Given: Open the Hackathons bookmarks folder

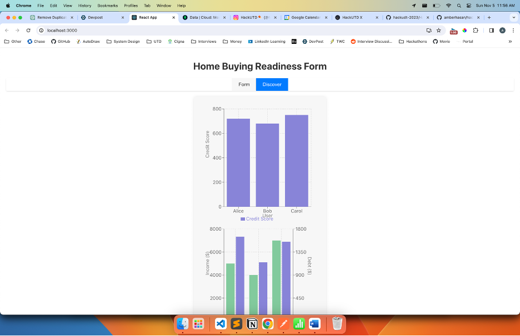Looking at the screenshot, I should coord(413,42).
